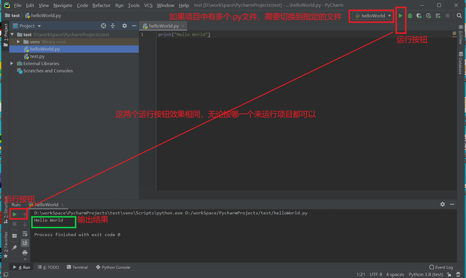Close the helloWorld Run tab
The height and width of the screenshot is (278, 466).
(x=62, y=205)
